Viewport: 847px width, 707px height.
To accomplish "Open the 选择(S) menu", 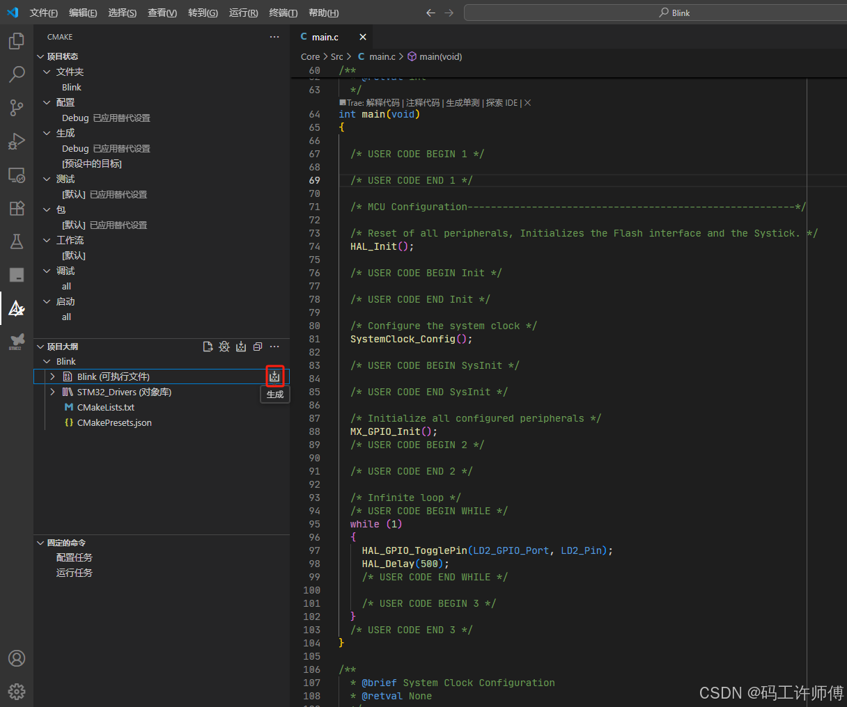I will 123,13.
